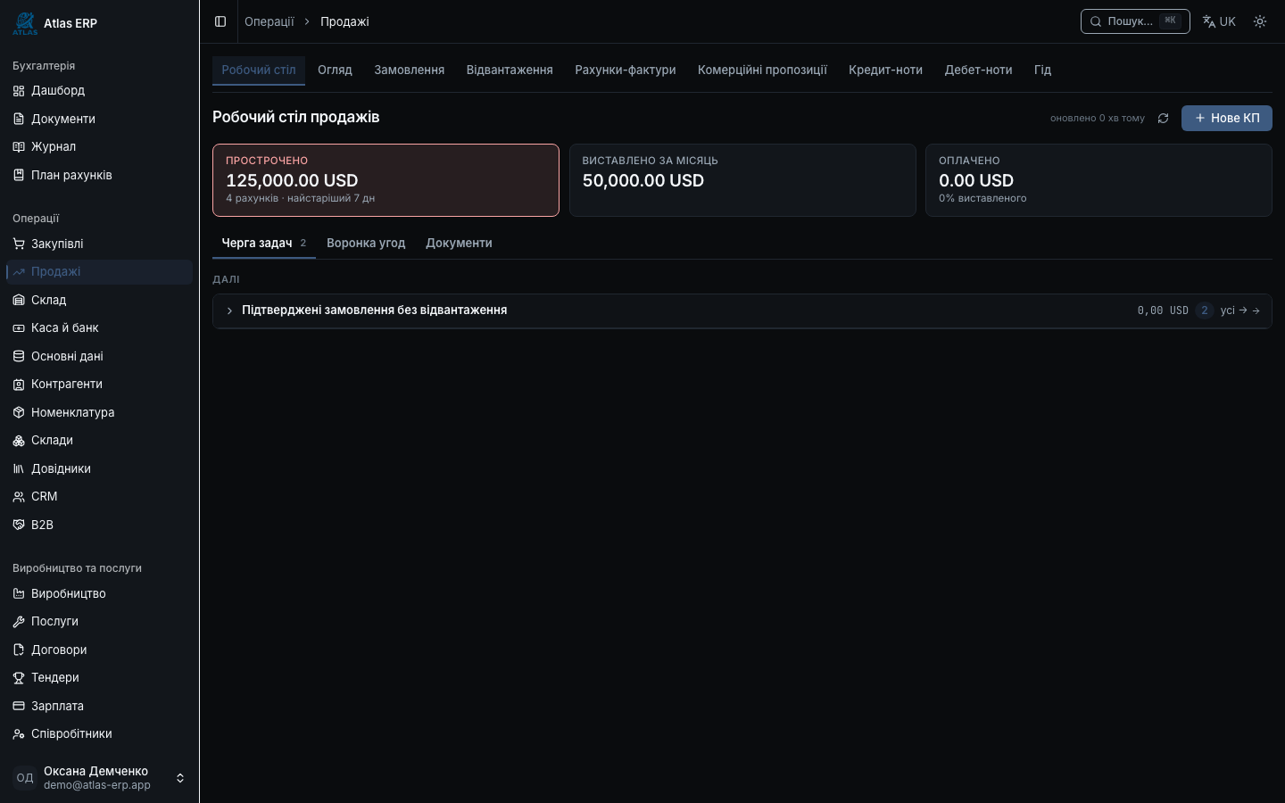Open the Кредит-ноти tab
This screenshot has height=803, width=1285.
(x=885, y=70)
